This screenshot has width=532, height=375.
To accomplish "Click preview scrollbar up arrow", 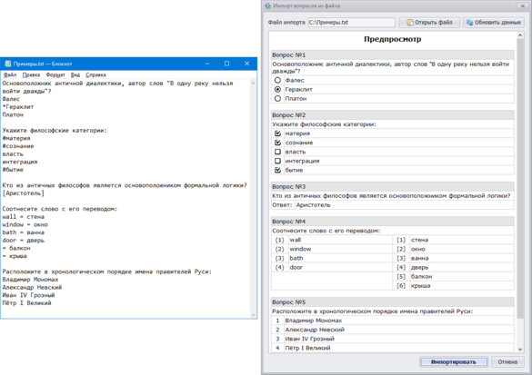I will pyautogui.click(x=520, y=35).
